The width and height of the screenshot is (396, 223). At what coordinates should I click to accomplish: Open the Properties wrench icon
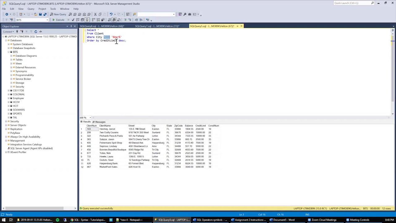pos(185,14)
